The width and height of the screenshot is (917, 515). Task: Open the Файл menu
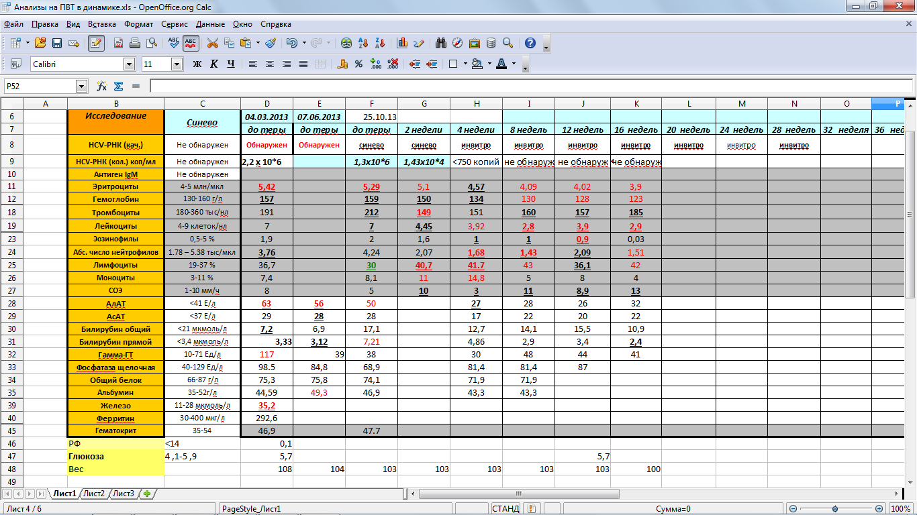[13, 24]
